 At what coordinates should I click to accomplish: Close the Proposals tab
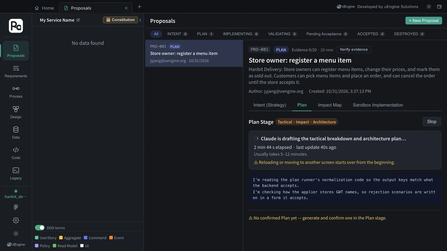(126, 8)
